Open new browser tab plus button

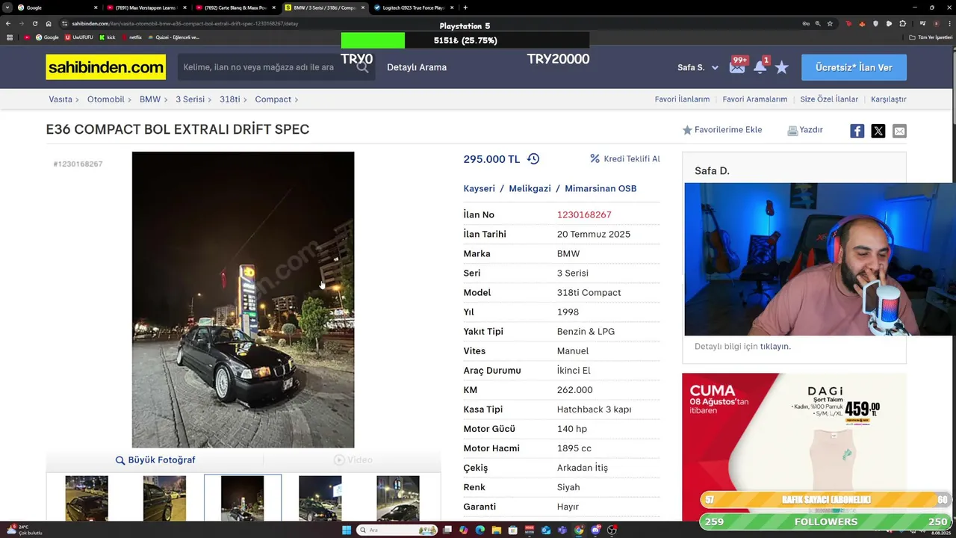point(465,7)
